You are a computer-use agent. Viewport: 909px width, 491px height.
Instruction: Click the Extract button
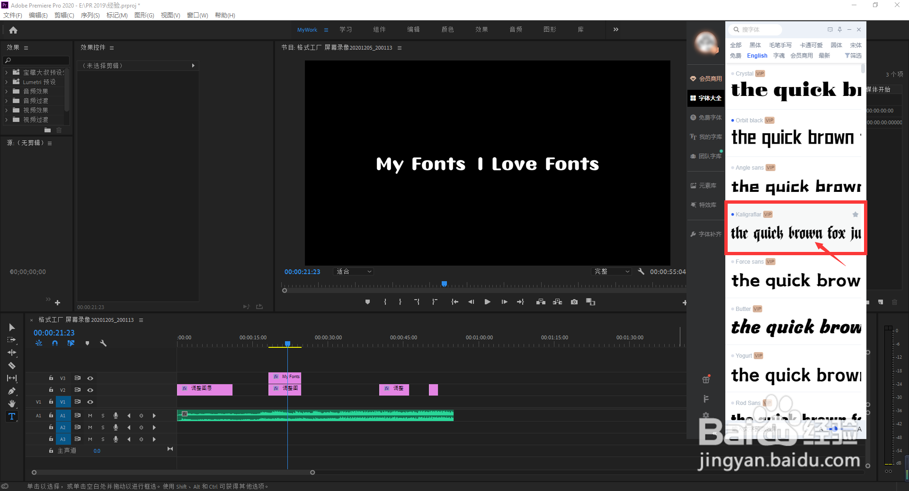tap(558, 302)
